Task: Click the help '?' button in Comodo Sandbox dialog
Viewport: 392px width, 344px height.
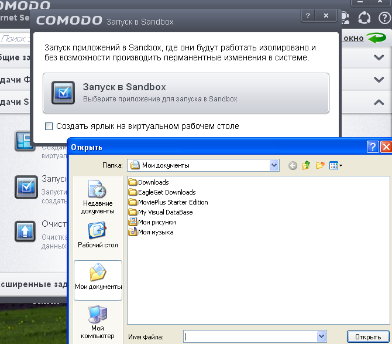Action: coord(308,15)
